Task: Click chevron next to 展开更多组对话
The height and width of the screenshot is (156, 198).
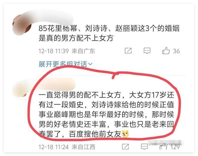Action: tap(90, 64)
